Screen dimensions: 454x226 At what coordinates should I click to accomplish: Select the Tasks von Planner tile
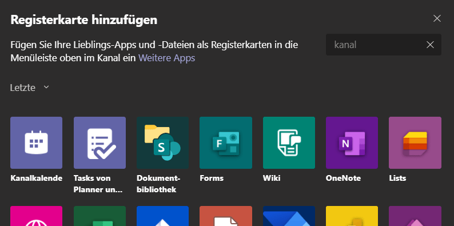coord(99,142)
